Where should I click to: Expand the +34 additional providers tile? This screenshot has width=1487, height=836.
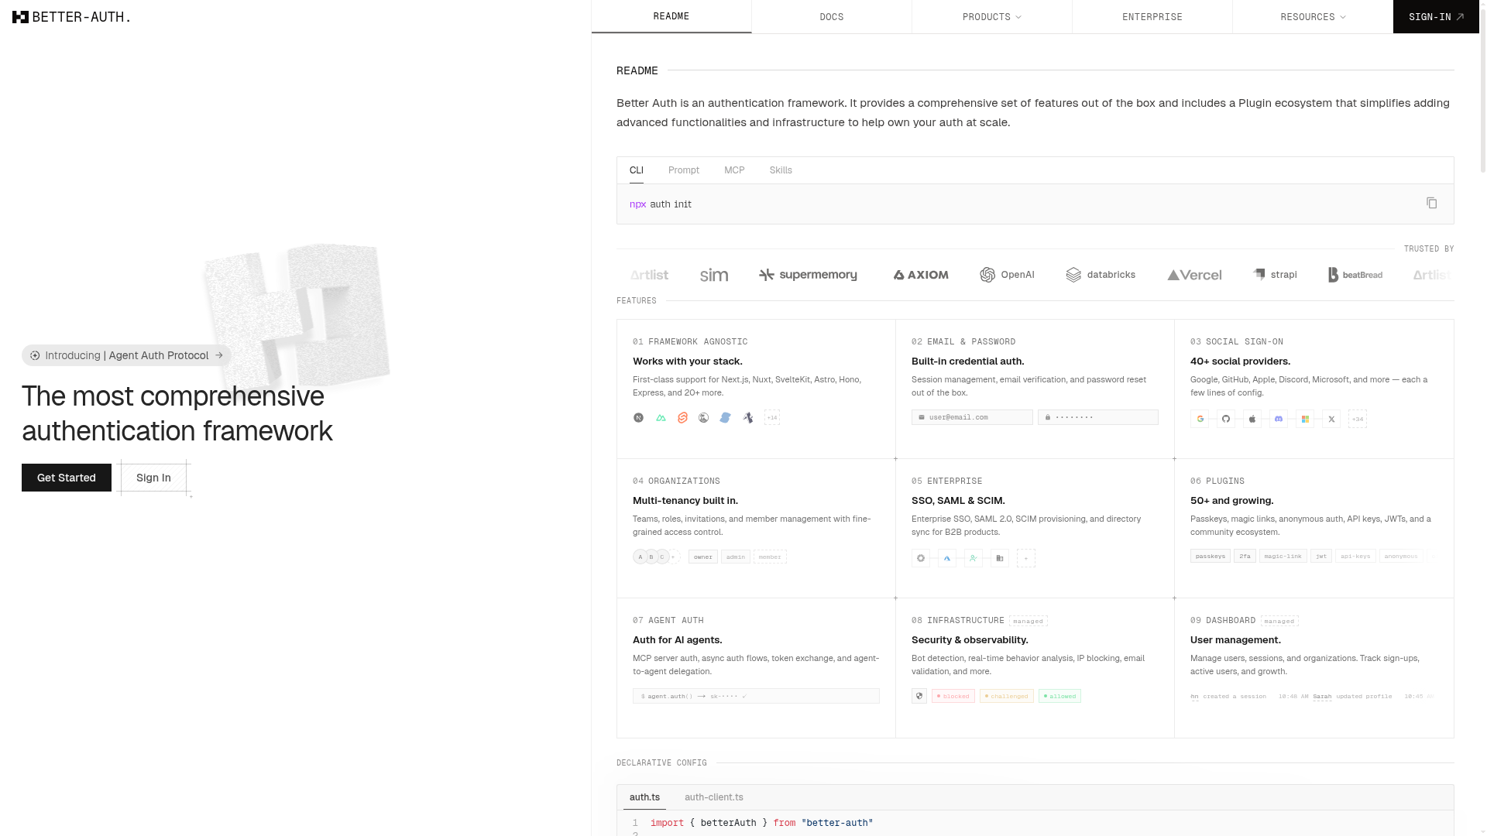(x=1358, y=419)
